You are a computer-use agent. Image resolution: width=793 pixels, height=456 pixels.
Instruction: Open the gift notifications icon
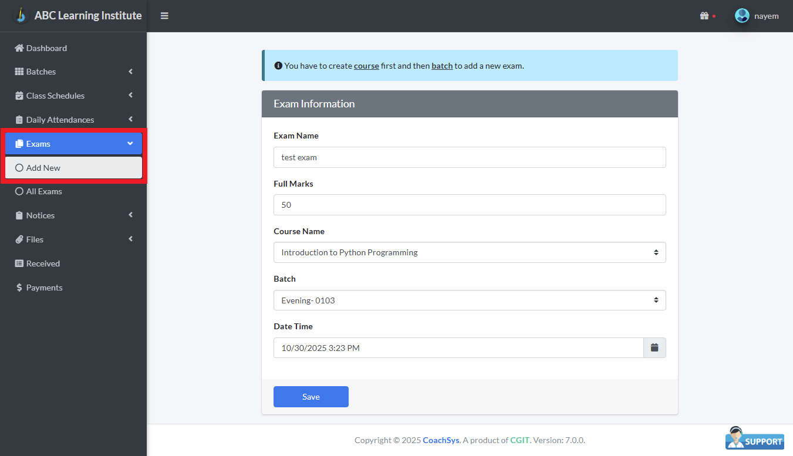(x=704, y=16)
